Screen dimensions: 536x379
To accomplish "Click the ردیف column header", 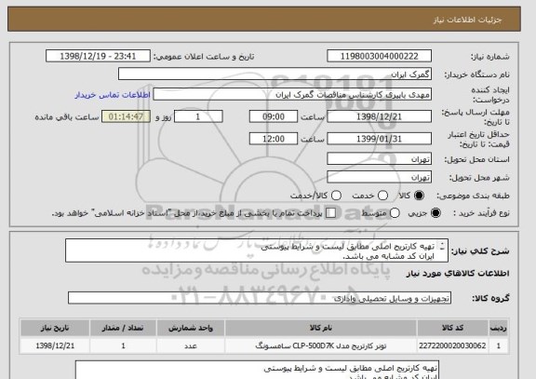I will 499,328.
